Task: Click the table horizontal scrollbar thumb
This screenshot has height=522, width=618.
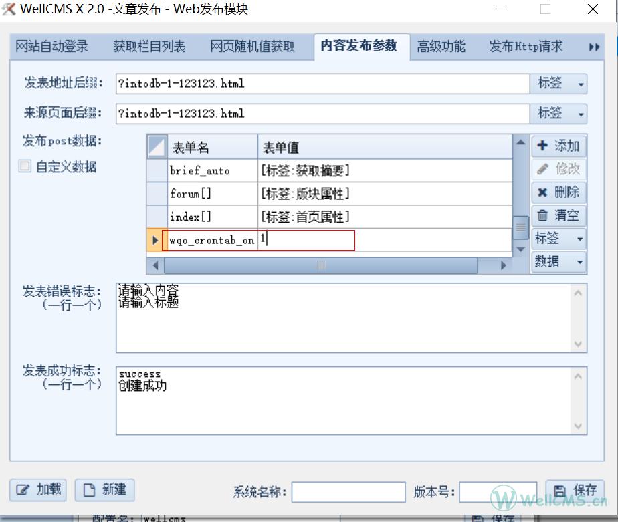Action: click(321, 265)
